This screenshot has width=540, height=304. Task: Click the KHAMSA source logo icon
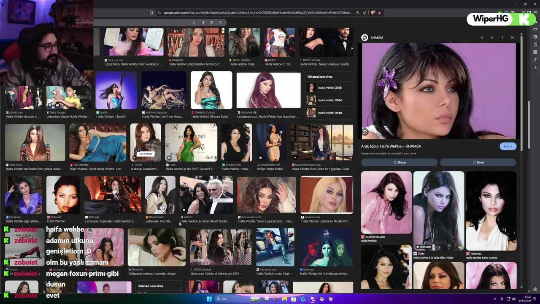(364, 38)
